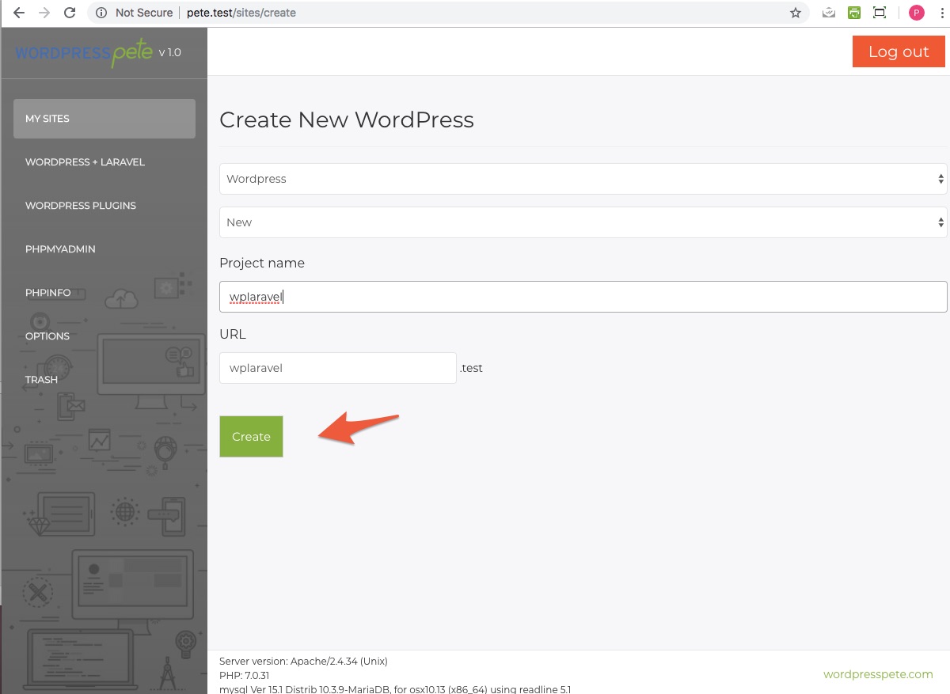The height and width of the screenshot is (694, 950).
Task: Click the URL field containing wplaravel
Action: 338,368
